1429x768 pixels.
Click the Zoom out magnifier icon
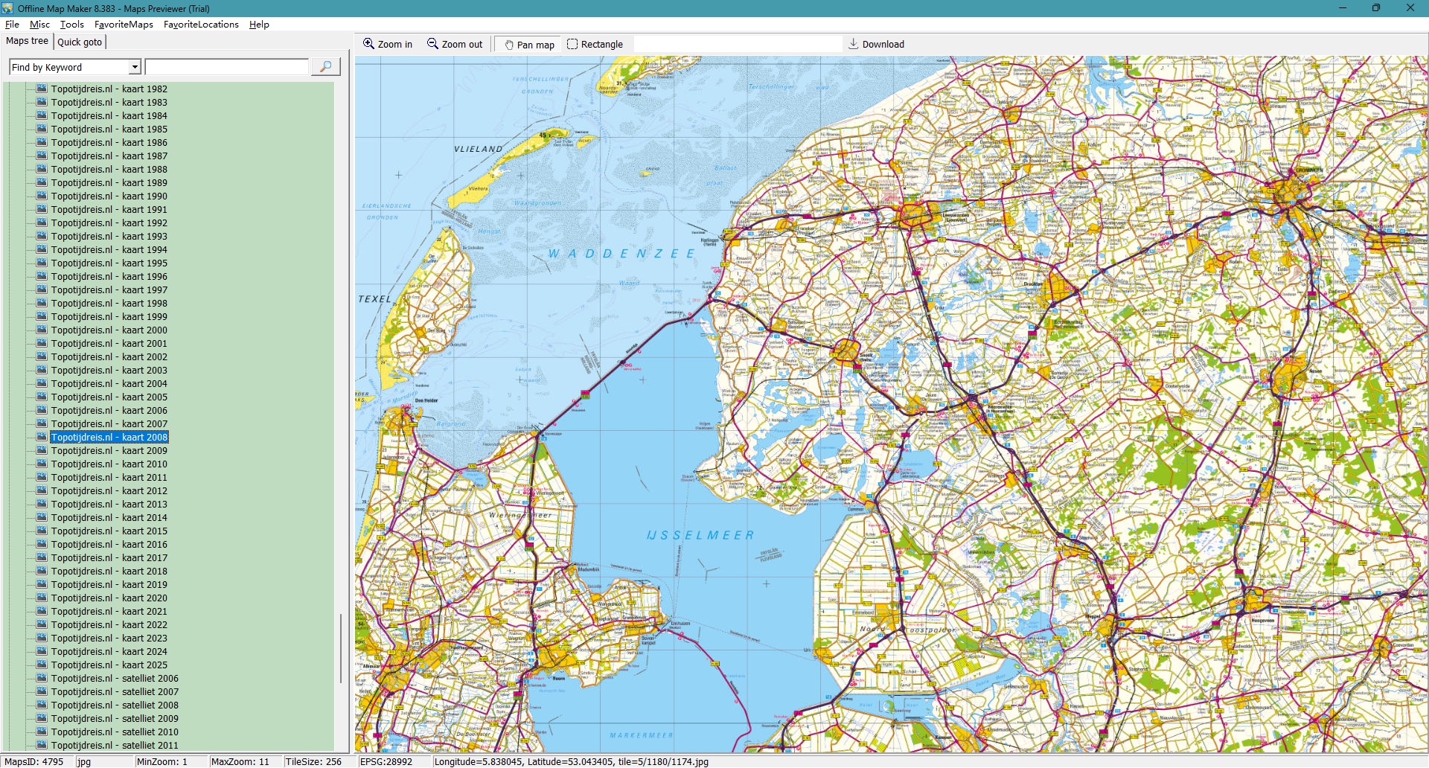[432, 44]
